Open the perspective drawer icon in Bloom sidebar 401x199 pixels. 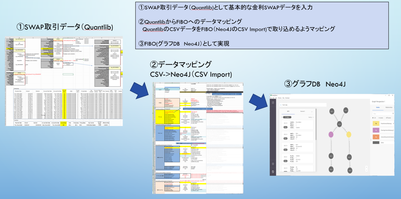coord(273,102)
